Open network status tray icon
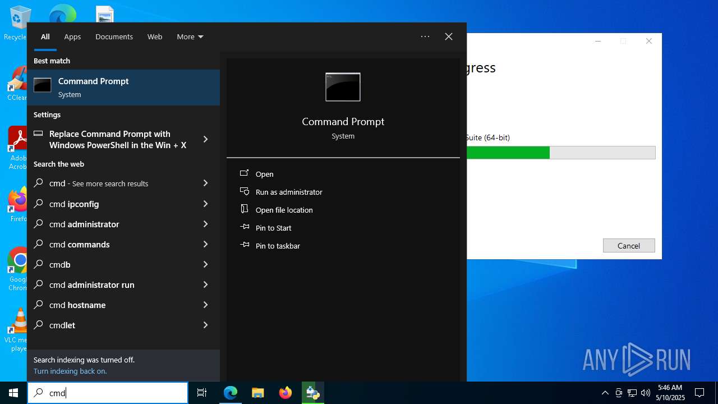The image size is (718, 404). (632, 393)
